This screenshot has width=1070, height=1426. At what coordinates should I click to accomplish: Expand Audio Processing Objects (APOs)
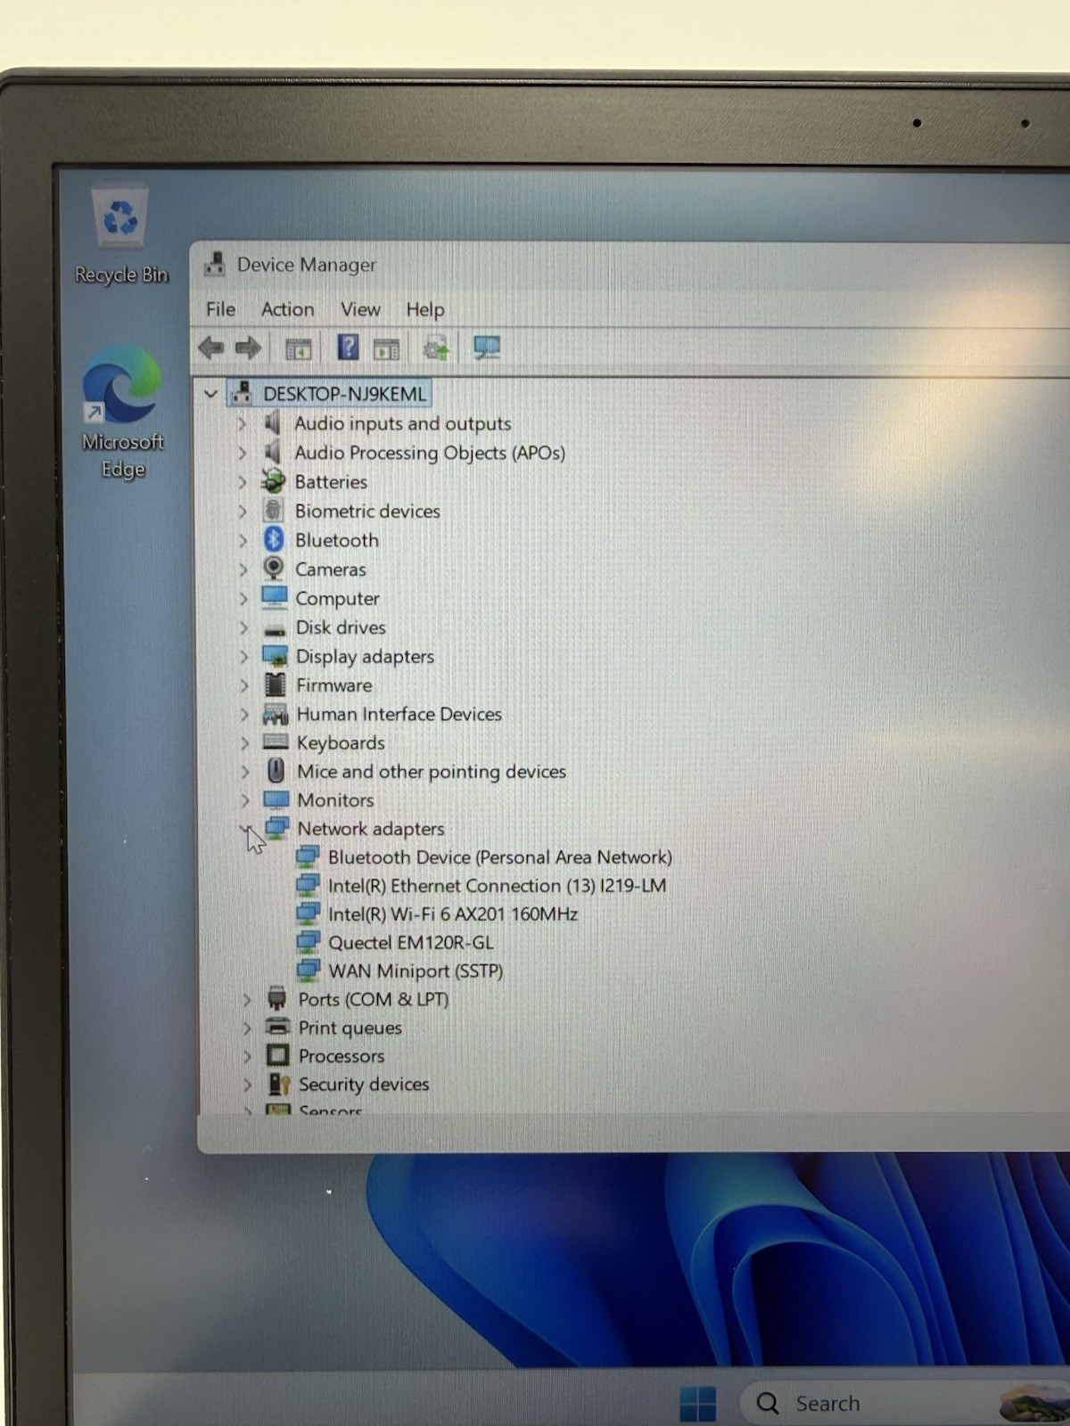[243, 453]
